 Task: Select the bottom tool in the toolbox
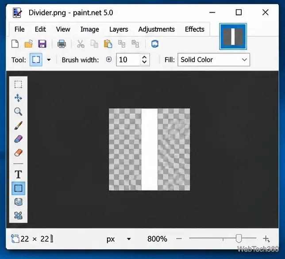click(18, 215)
